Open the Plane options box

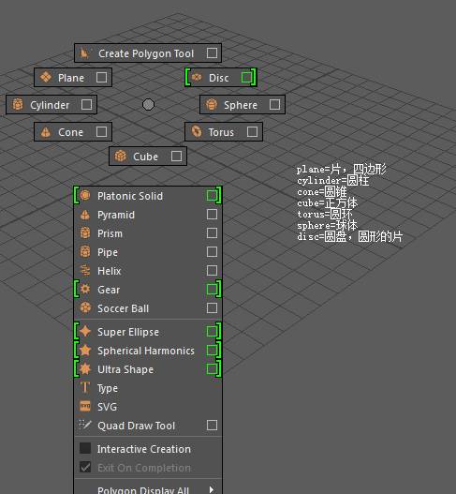click(x=101, y=77)
